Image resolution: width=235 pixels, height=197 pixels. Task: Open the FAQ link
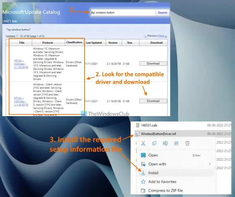(x=6, y=21)
